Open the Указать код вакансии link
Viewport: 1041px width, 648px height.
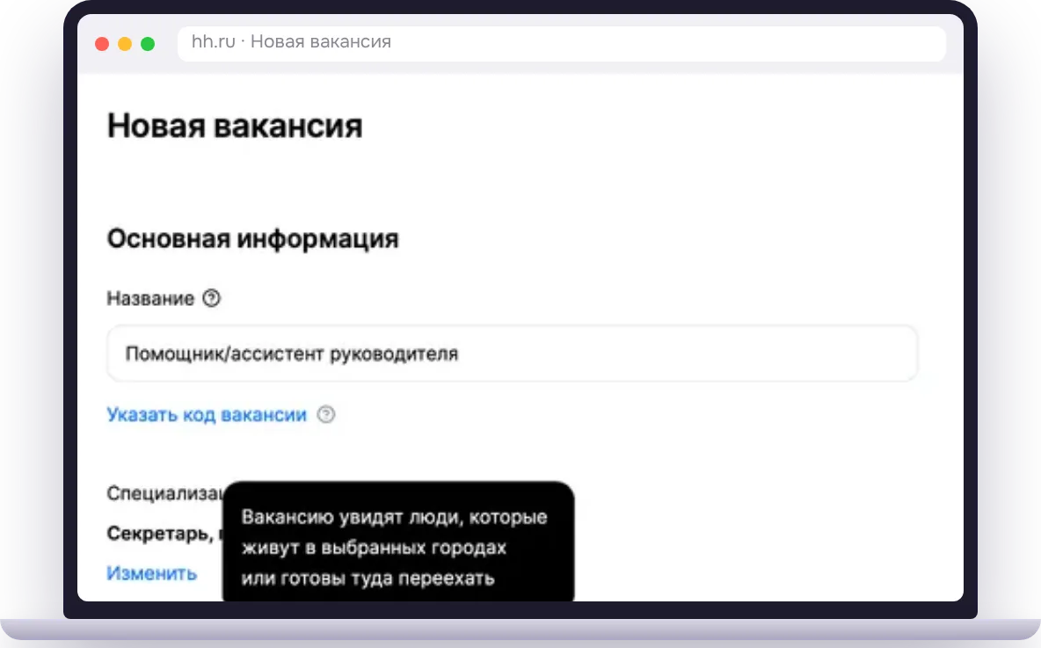tap(207, 415)
